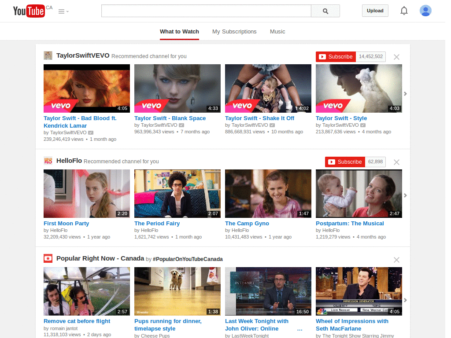The width and height of the screenshot is (451, 338).
Task: Show next videos in HelloFlo row
Action: click(405, 195)
